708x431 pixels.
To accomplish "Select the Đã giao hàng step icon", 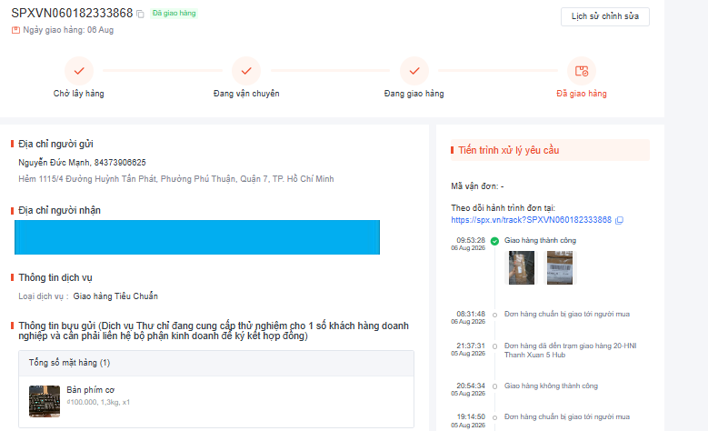I will (582, 71).
